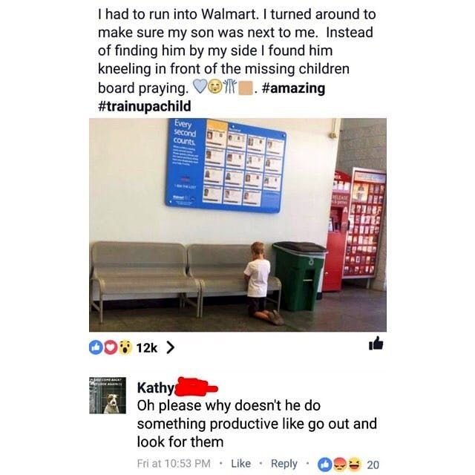Like Kathy's comment
475x475 pixels.
point(240,463)
